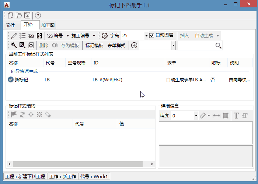Click the hatch pattern icon

point(226,116)
